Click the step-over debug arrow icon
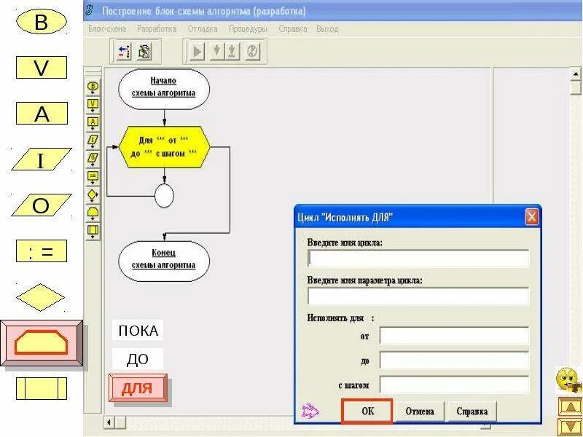Viewport: 583px width, 437px height. pyautogui.click(x=216, y=51)
